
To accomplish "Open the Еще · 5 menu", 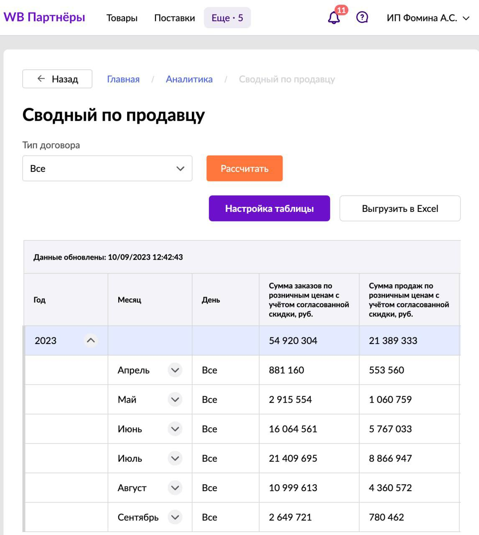I will pos(227,18).
